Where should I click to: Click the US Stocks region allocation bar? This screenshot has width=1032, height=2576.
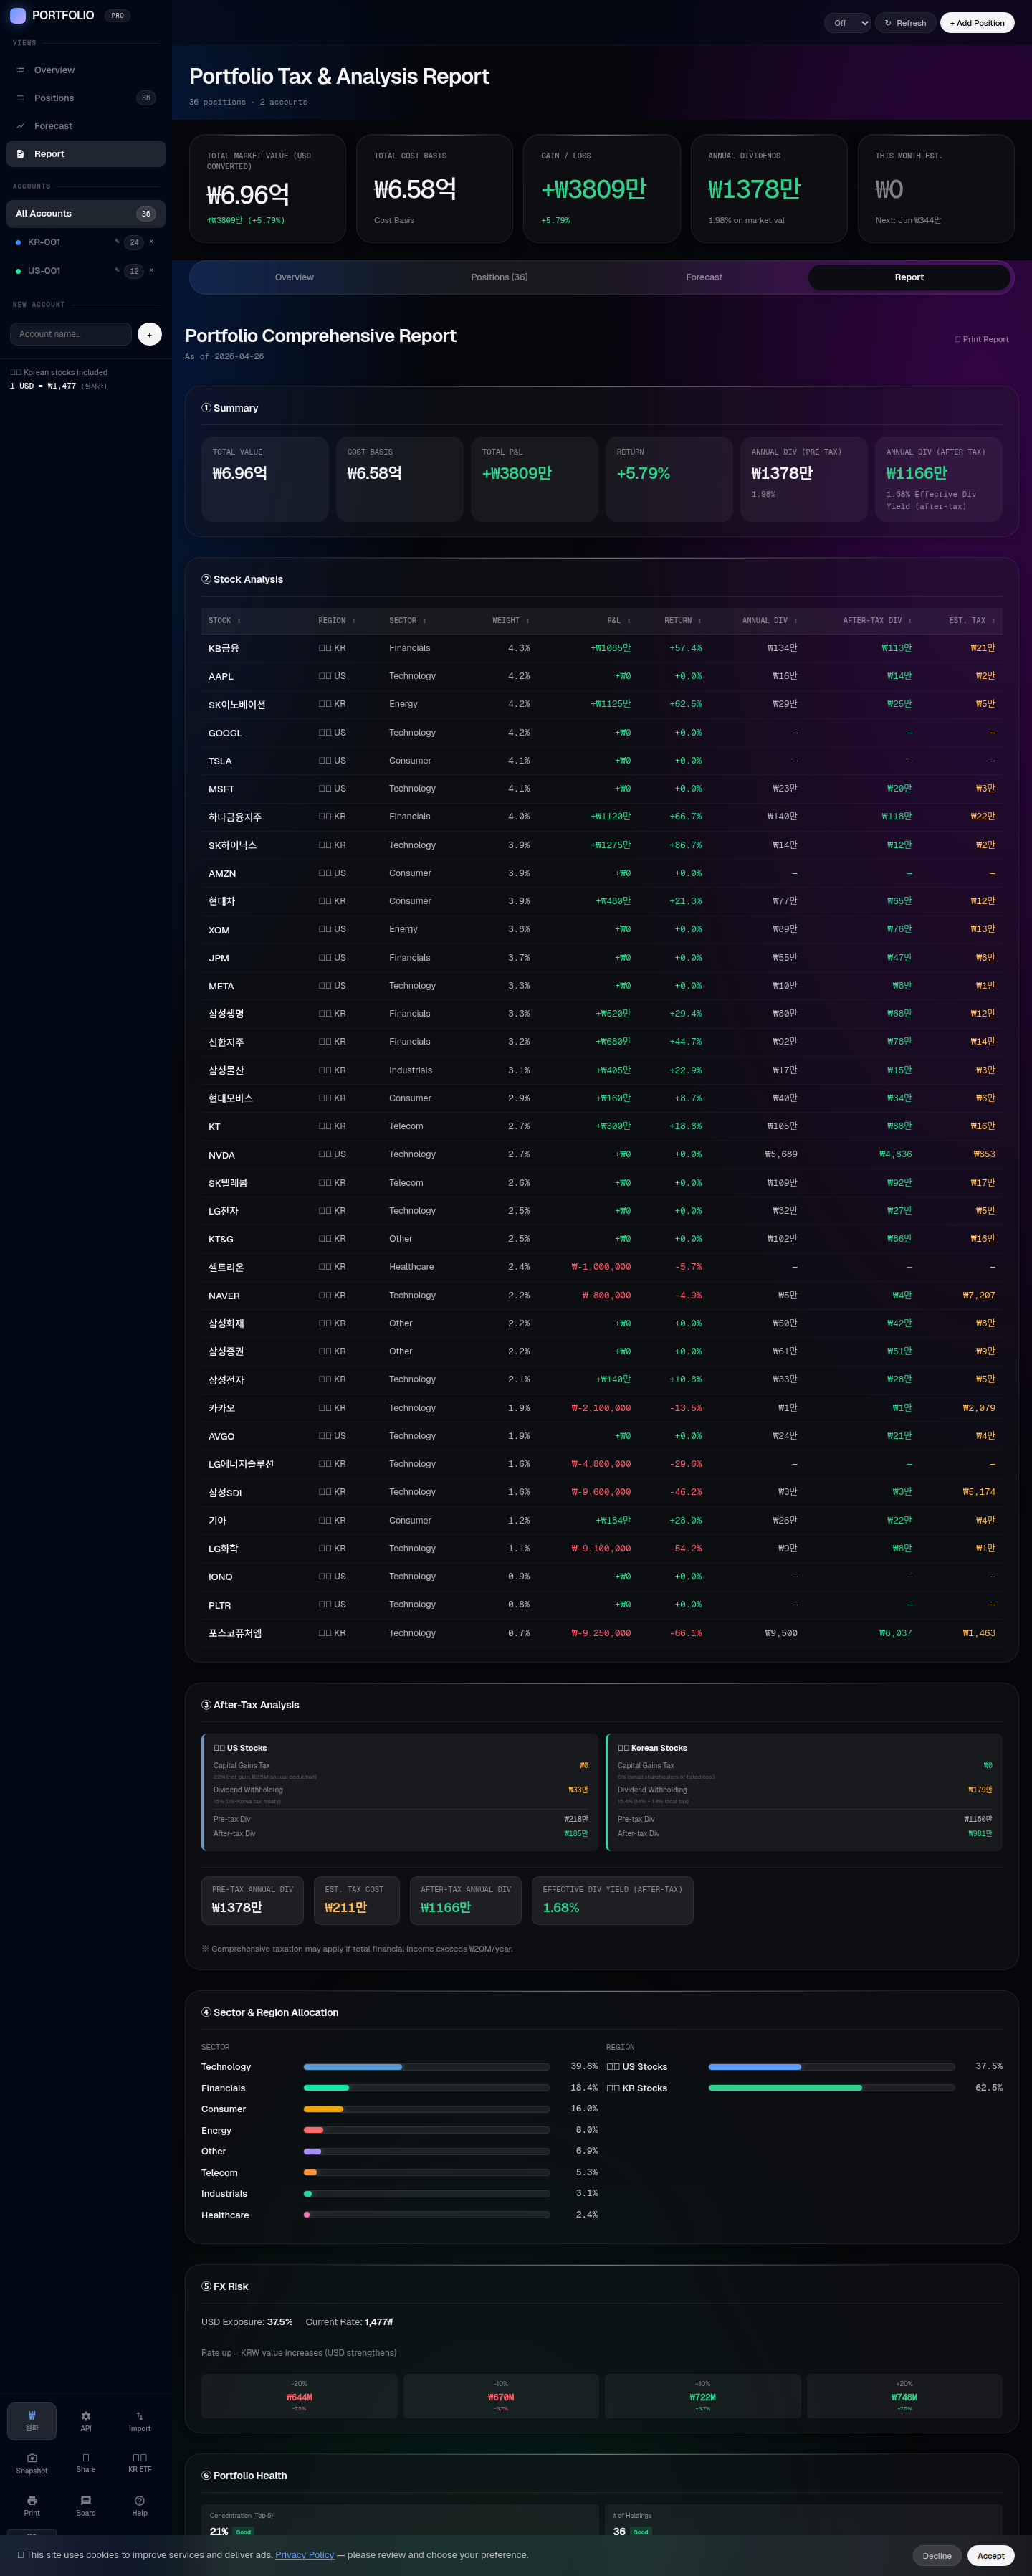click(x=832, y=2067)
